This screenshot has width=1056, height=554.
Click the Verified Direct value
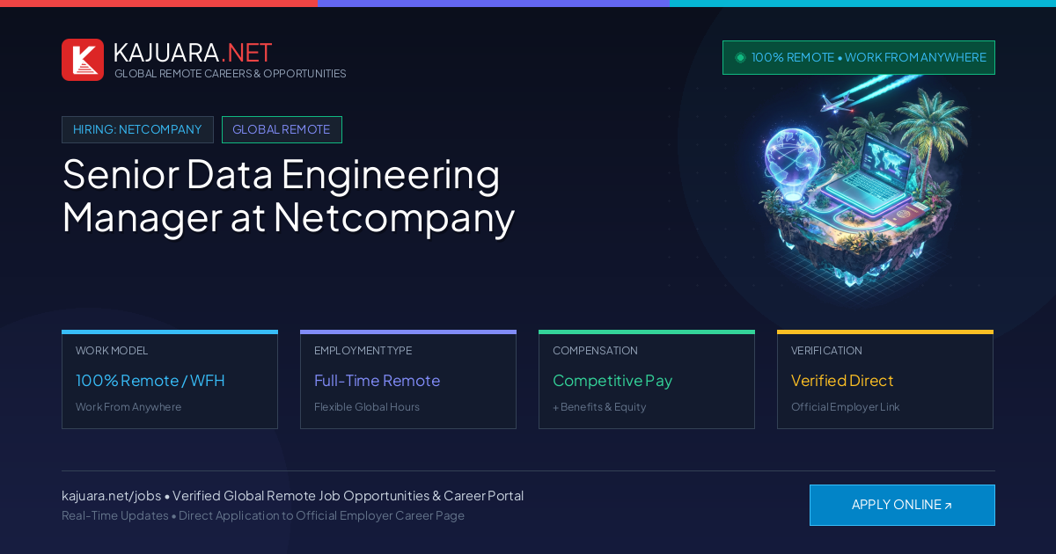click(842, 381)
